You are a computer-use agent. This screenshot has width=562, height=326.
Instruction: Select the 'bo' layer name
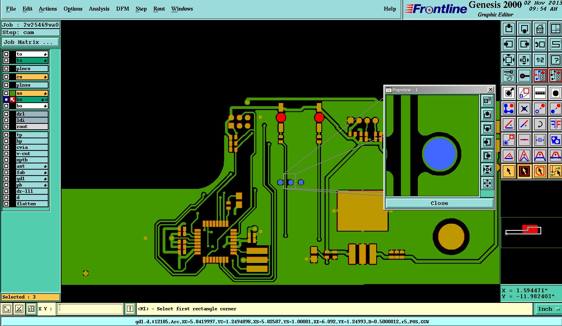32,106
